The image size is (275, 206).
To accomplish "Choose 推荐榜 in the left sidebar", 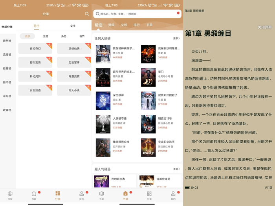I will click(x=7, y=68).
